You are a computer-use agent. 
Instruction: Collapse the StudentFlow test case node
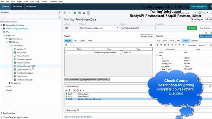[10, 46]
